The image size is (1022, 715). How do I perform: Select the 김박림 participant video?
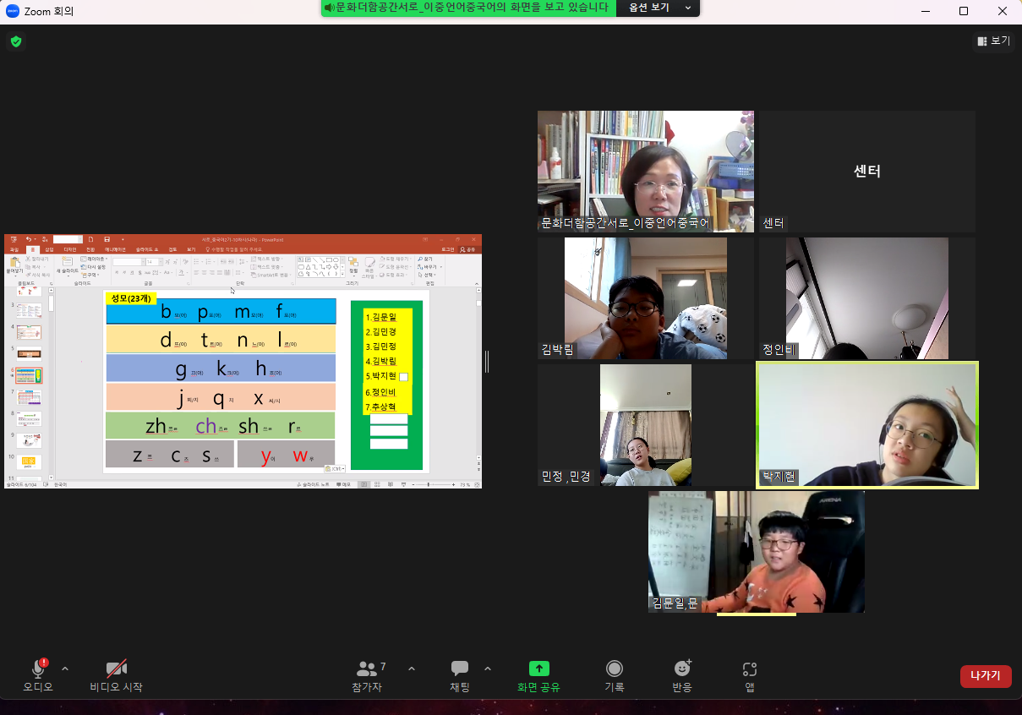point(646,298)
